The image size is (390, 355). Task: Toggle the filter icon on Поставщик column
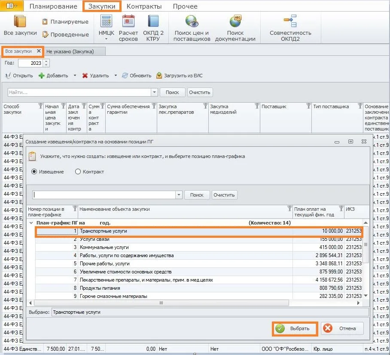point(308,106)
